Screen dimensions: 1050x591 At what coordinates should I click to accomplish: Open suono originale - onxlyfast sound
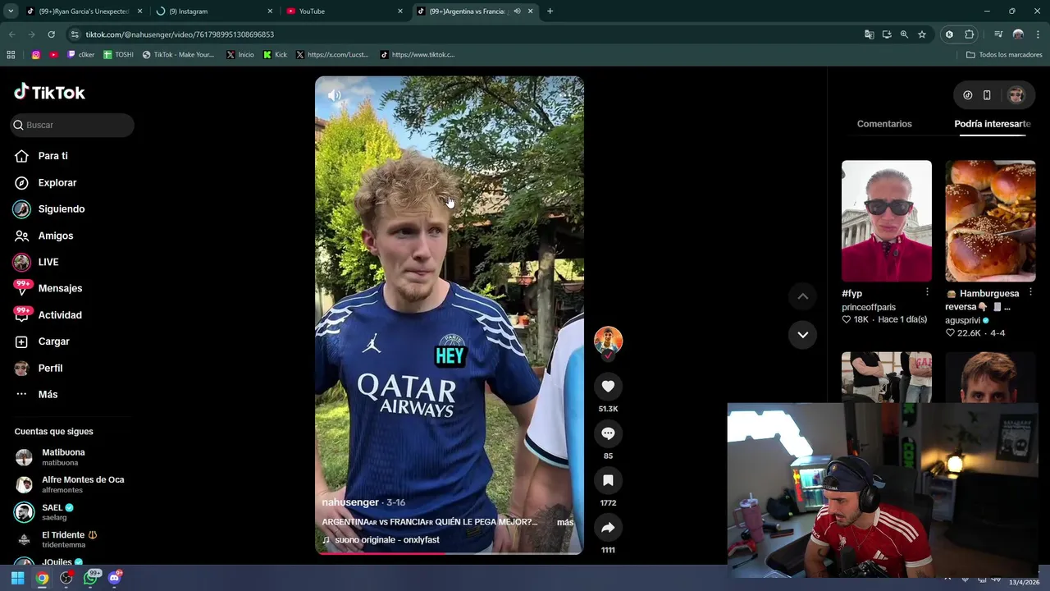tap(386, 540)
